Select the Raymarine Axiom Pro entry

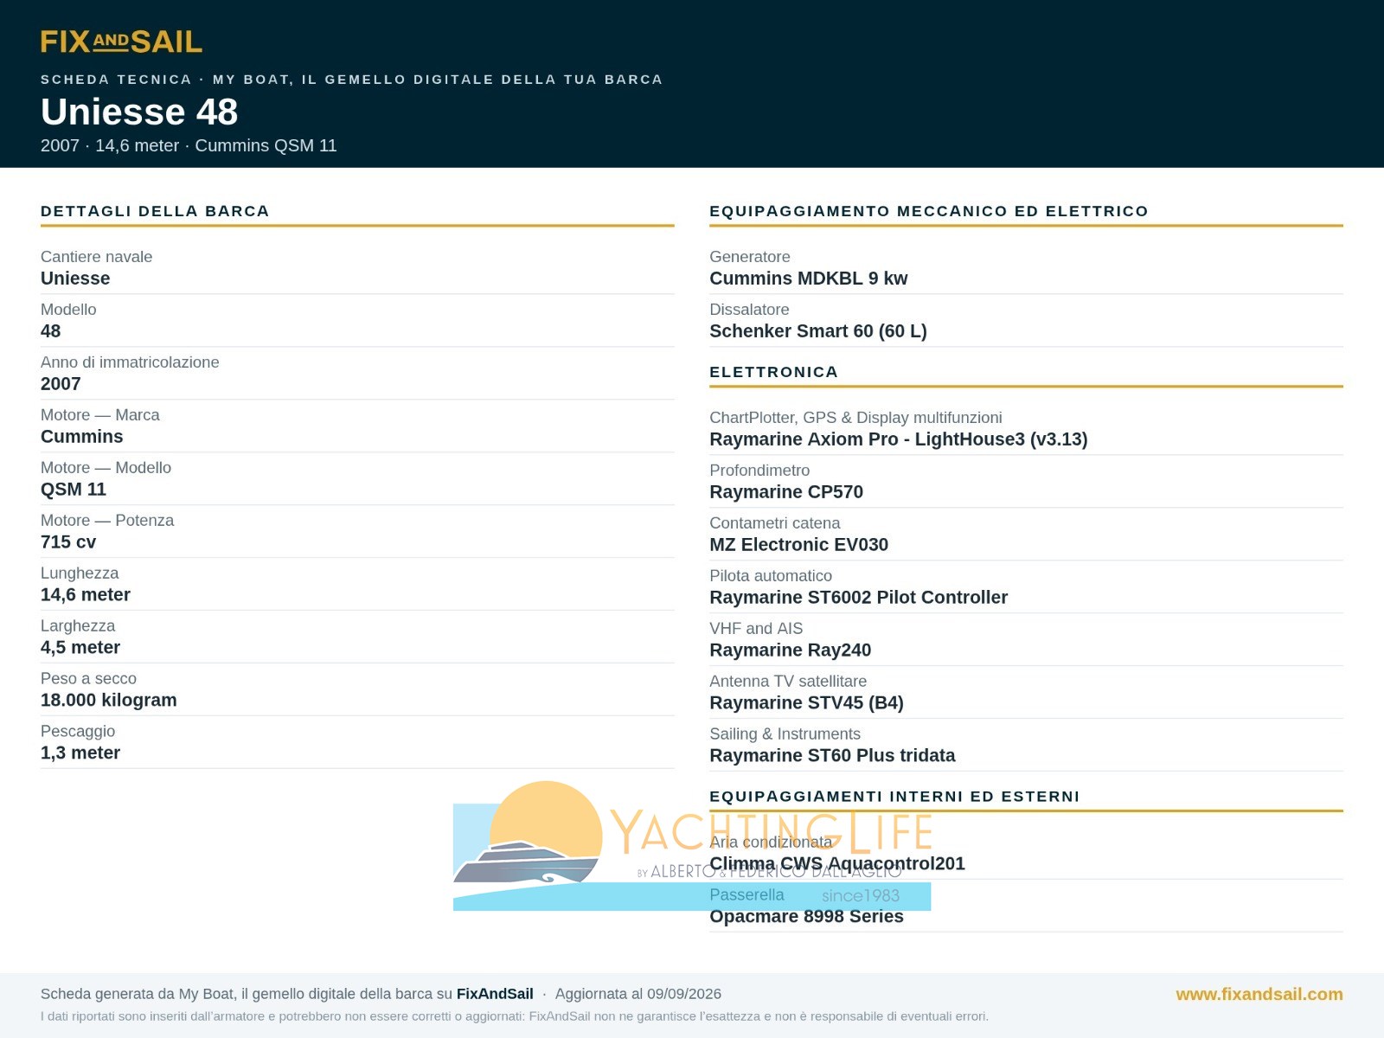[898, 439]
